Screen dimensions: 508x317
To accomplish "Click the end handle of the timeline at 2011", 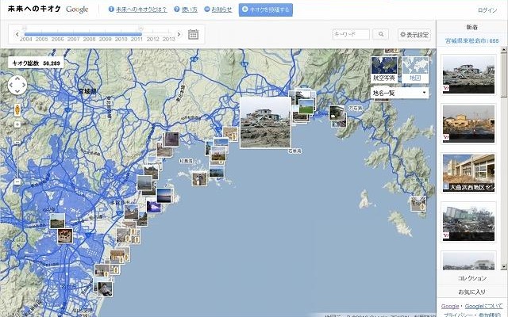I will [141, 29].
